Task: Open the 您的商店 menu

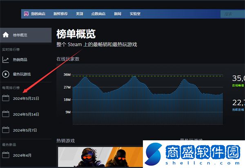Action: tap(38, 14)
